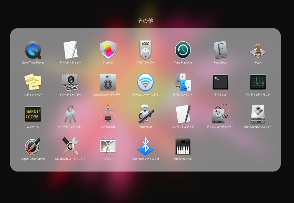Open the スティッキーズ sticky notes icon
This screenshot has width=294, height=203.
33,82
